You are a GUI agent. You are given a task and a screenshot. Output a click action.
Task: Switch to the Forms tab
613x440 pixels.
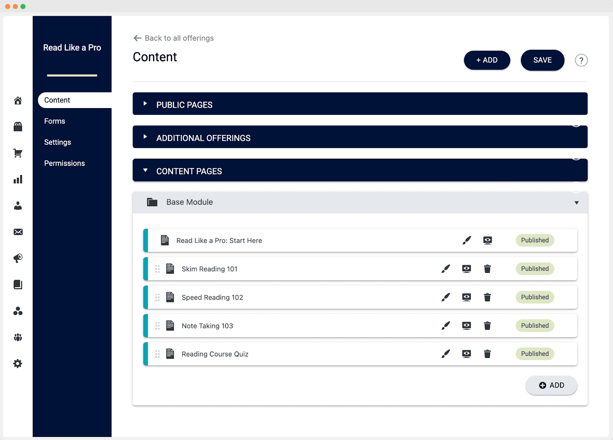point(54,121)
